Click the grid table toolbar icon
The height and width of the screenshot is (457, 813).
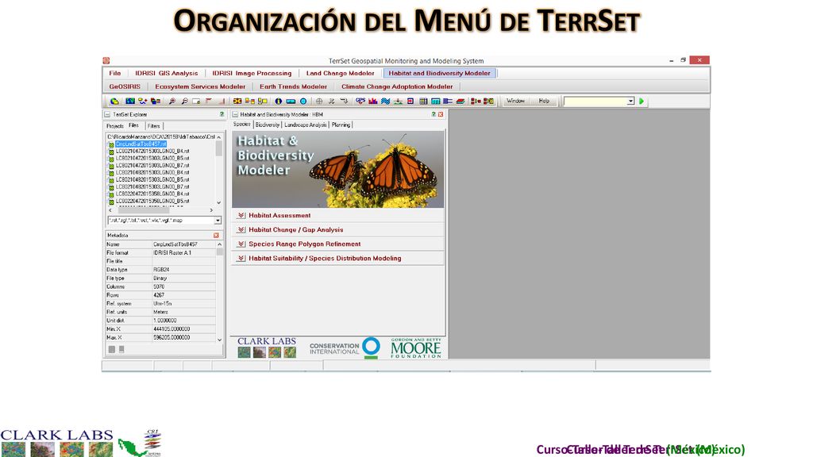(x=423, y=101)
